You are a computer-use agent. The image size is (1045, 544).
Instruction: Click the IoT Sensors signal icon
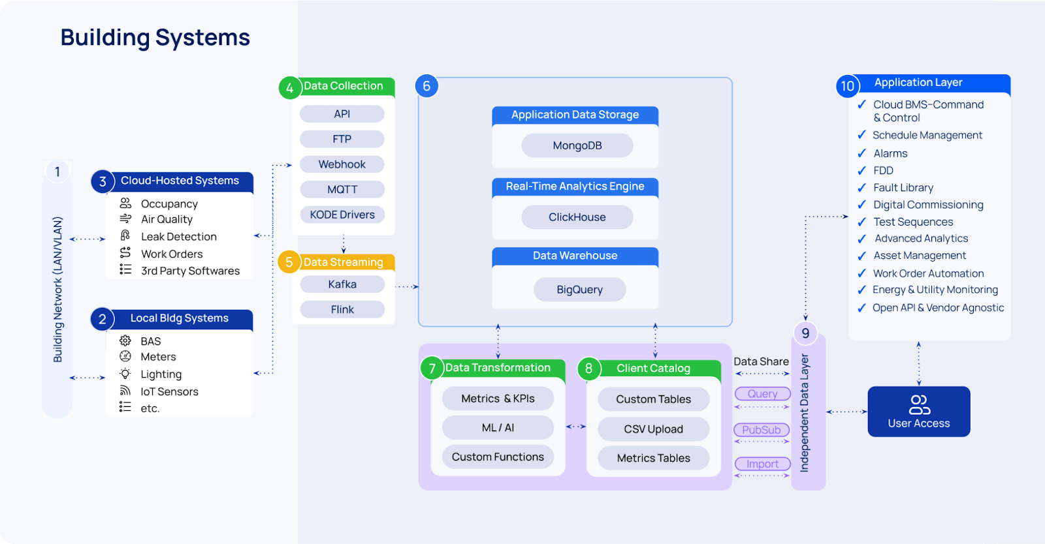click(125, 391)
